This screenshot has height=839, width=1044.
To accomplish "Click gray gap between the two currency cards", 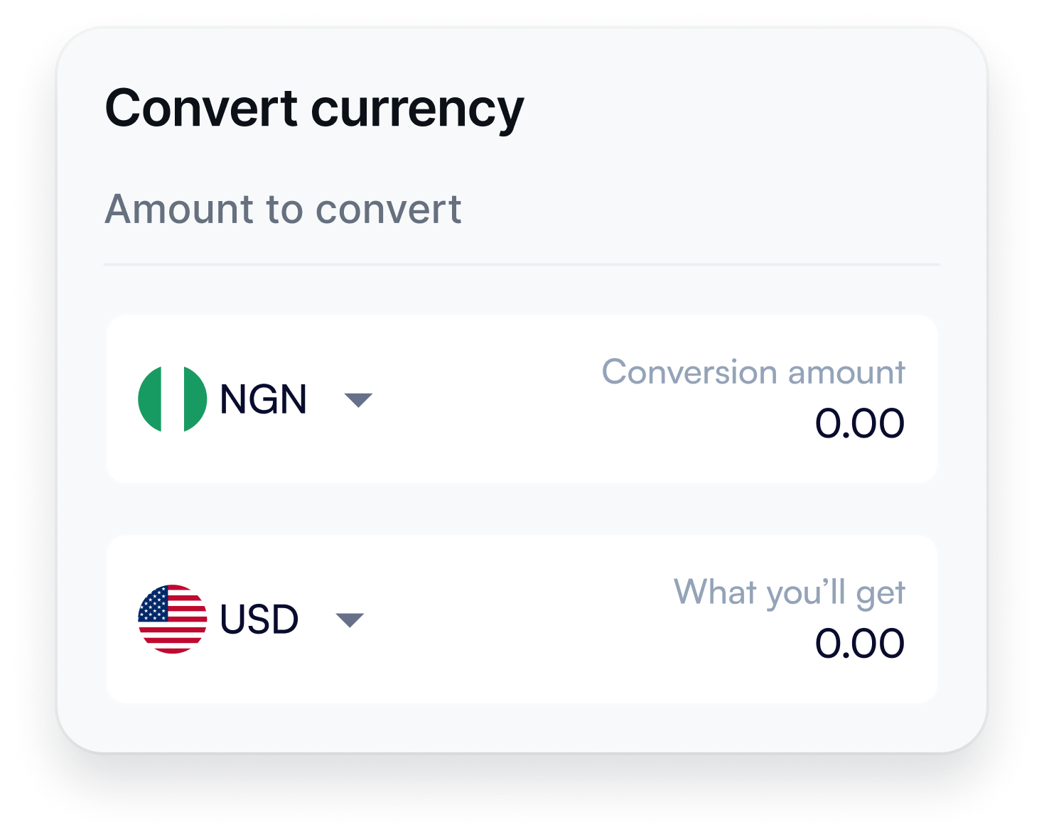I will 522,509.
